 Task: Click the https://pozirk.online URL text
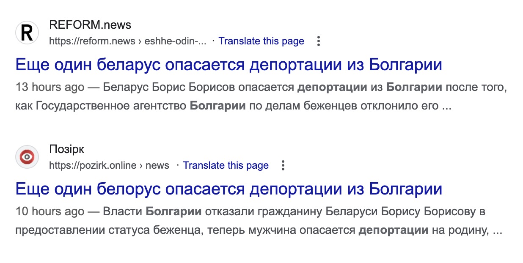(x=93, y=165)
